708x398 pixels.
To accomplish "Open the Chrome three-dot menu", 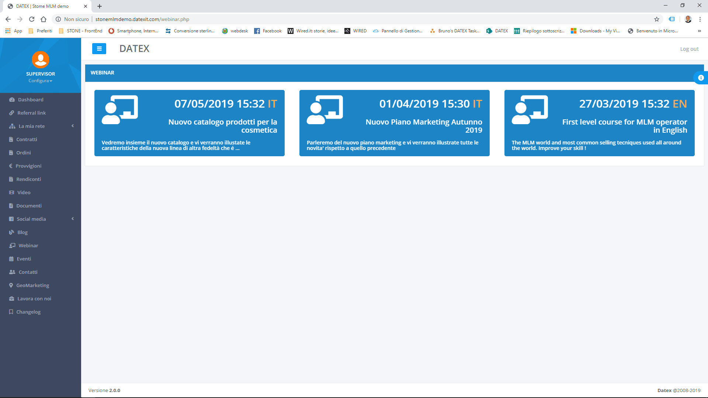I will click(700, 19).
